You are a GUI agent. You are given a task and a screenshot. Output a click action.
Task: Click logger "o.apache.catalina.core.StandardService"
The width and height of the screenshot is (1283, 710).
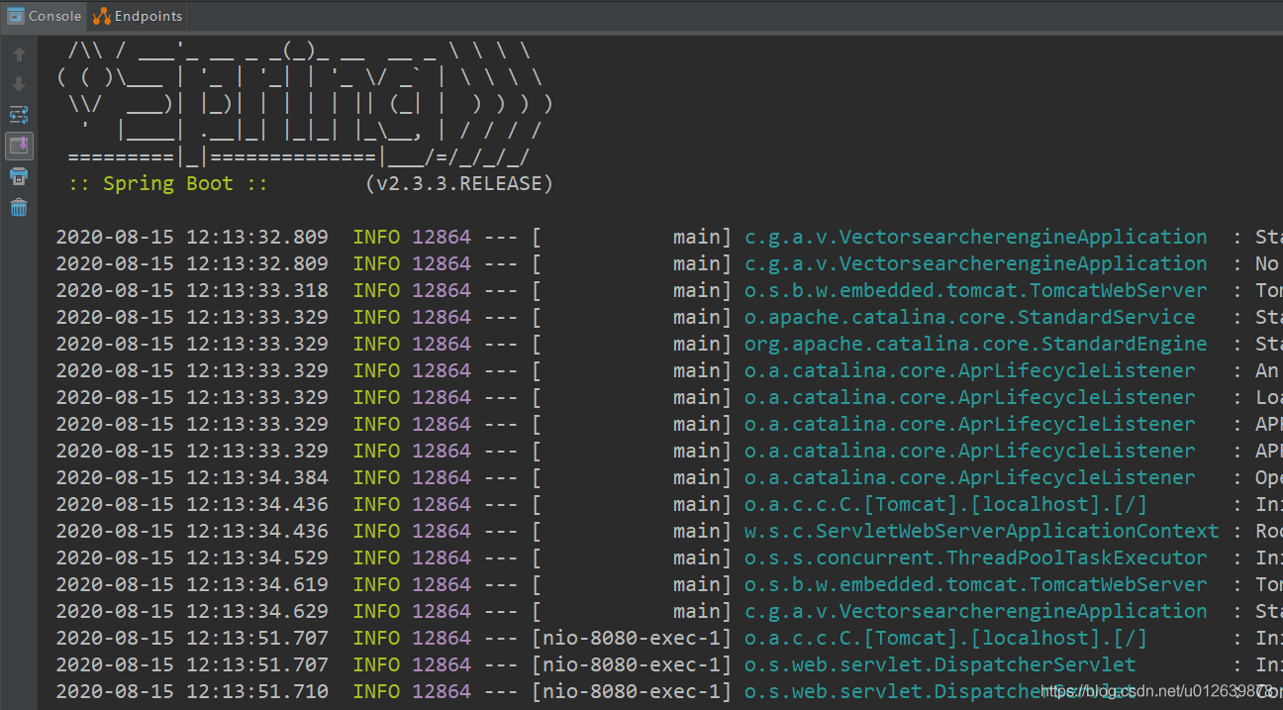(x=970, y=317)
